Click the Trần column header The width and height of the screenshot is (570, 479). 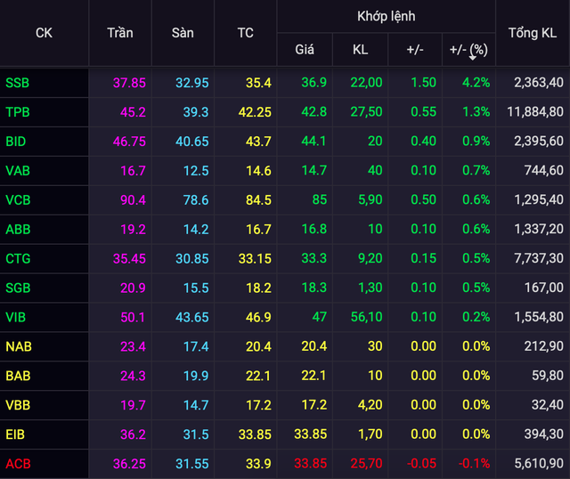pos(119,33)
